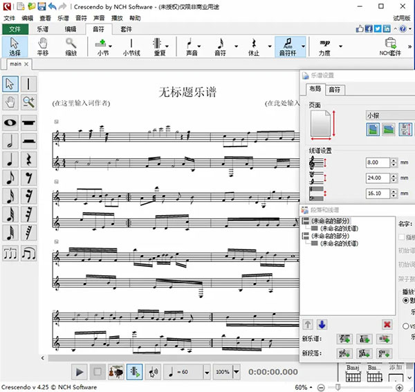Choose the zoom magnifier tool

click(29, 102)
